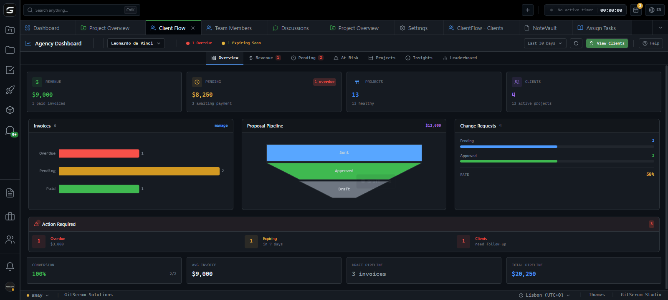
Task: Click the Action Required warning icon
Action: point(36,224)
